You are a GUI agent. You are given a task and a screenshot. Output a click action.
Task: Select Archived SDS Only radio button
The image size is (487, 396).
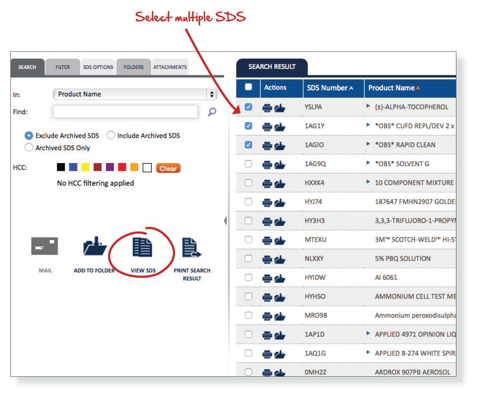point(29,147)
